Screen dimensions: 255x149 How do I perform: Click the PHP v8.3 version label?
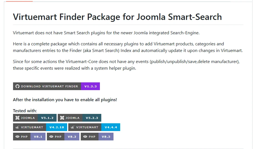click(106, 137)
